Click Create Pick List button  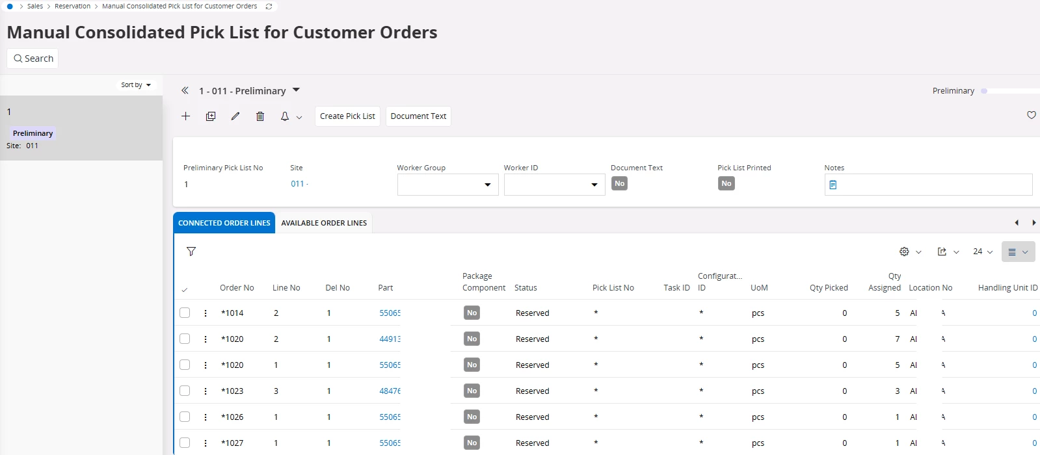[x=347, y=116]
